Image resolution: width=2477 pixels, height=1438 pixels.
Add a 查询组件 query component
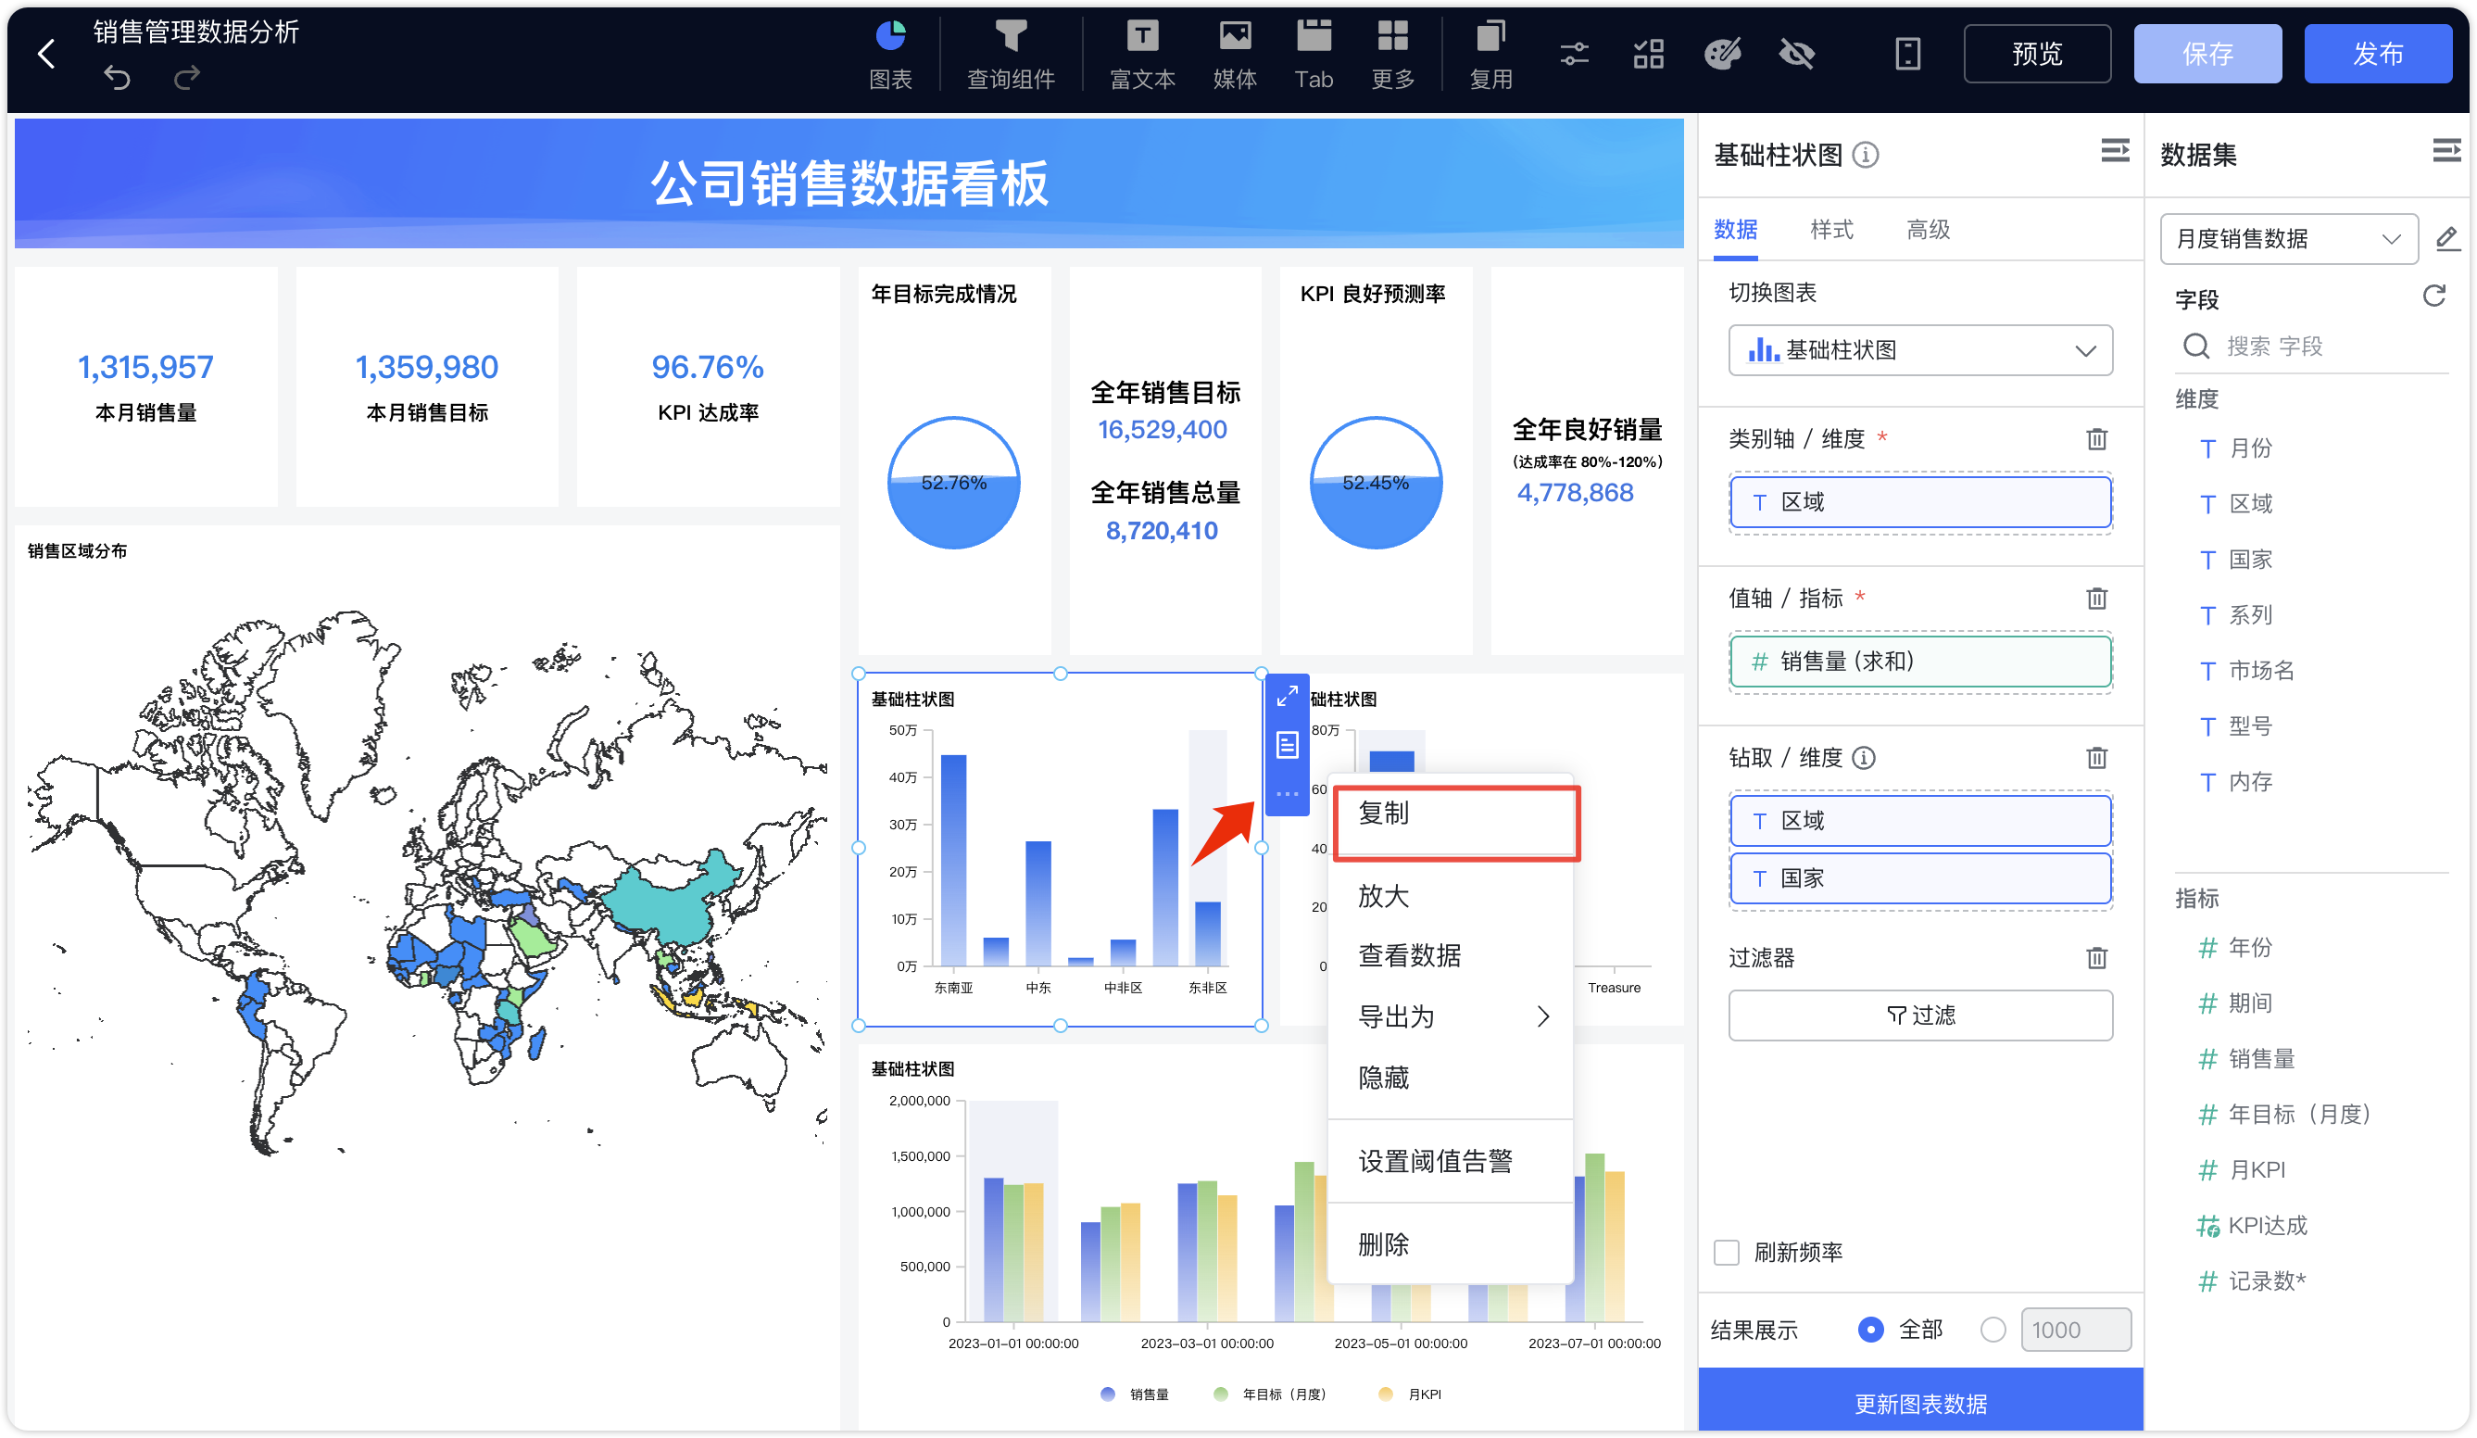tap(1011, 55)
